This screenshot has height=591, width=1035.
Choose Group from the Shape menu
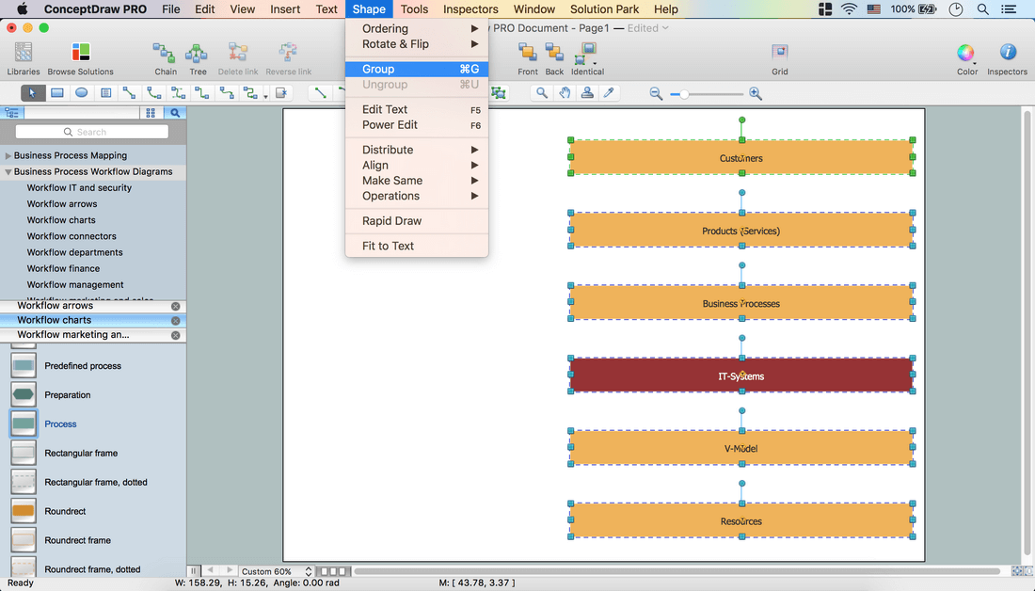pos(379,69)
